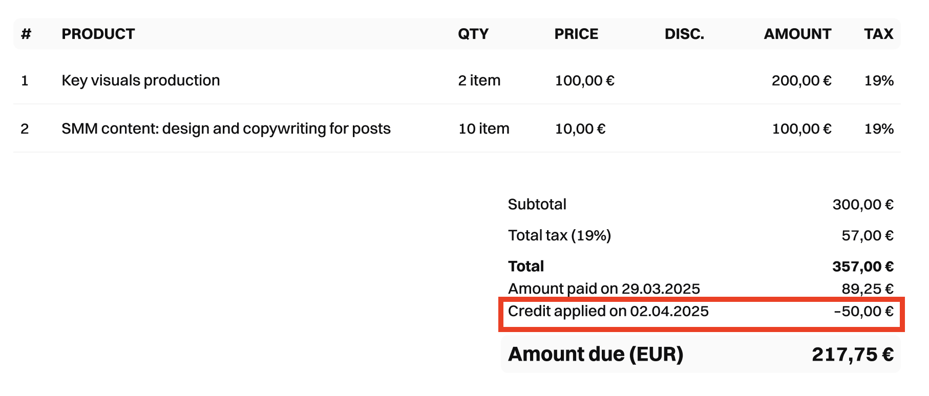Click the DISC. column header
929x396 pixels.
684,34
